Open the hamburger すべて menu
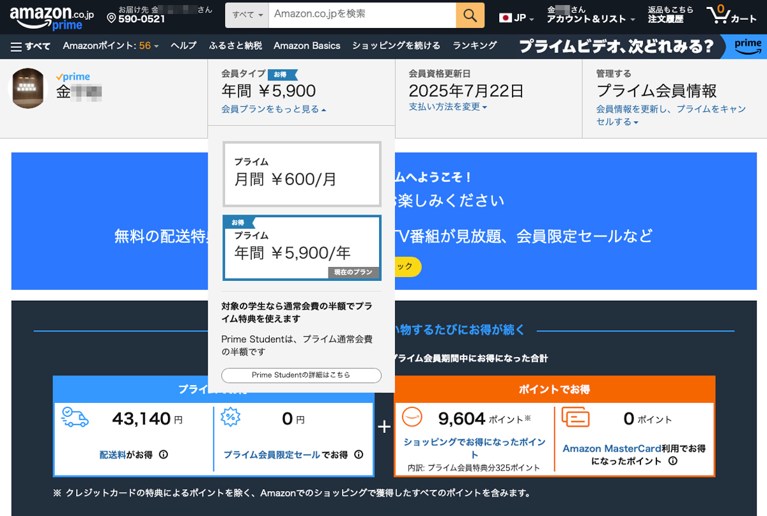The image size is (767, 516). [31, 46]
